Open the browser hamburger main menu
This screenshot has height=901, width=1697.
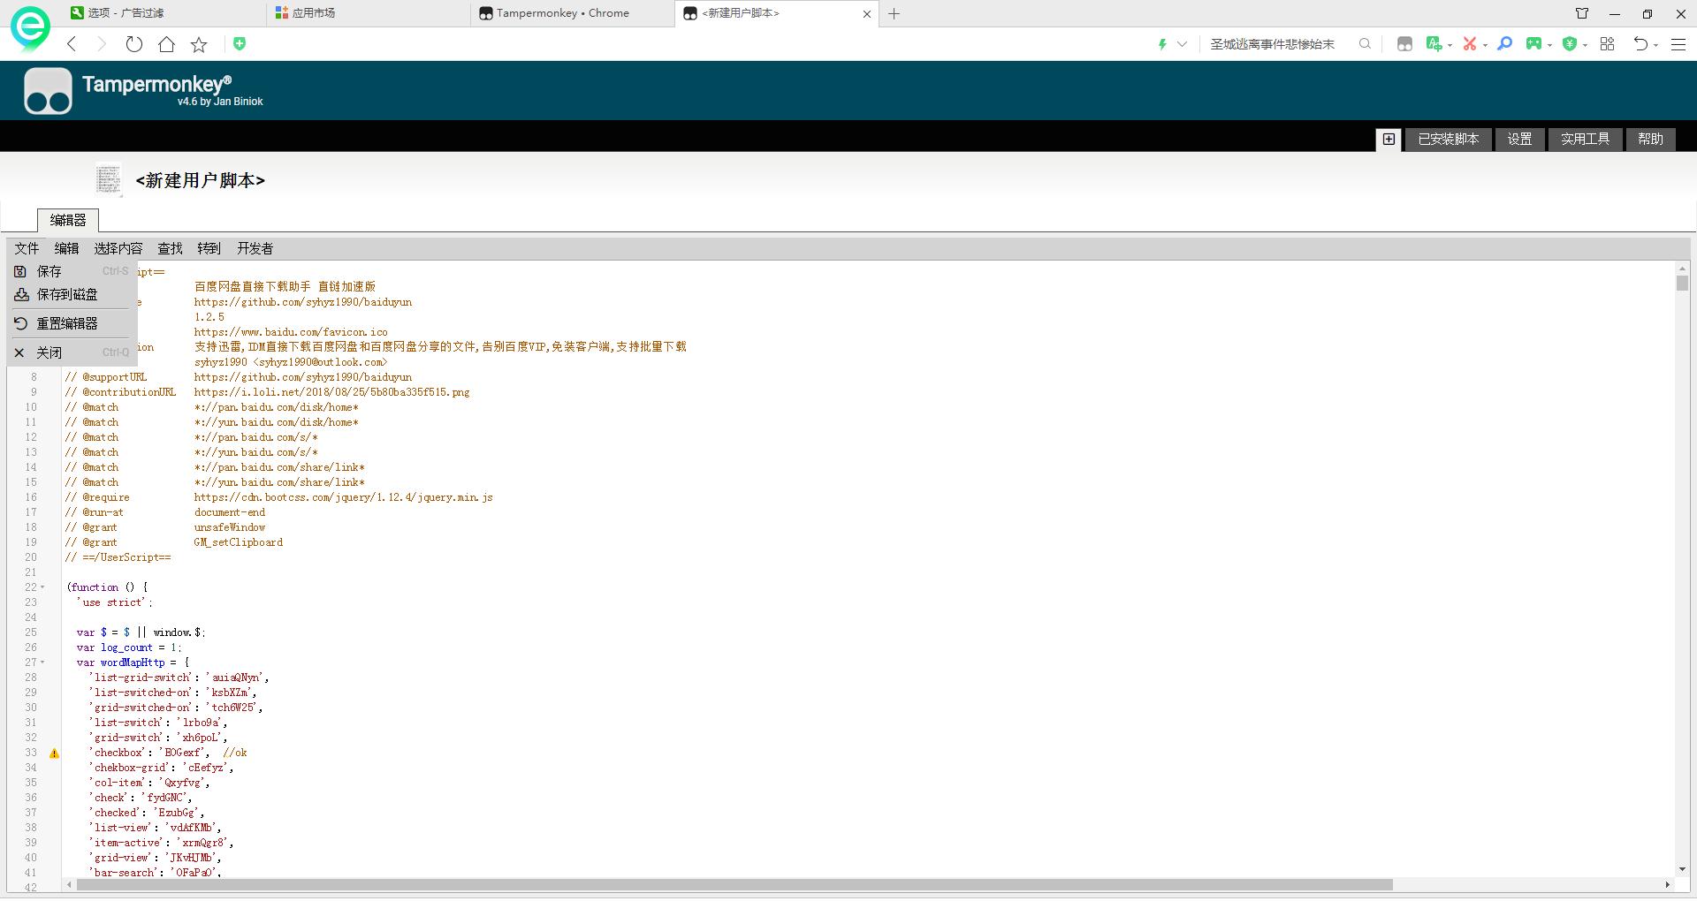pos(1678,44)
